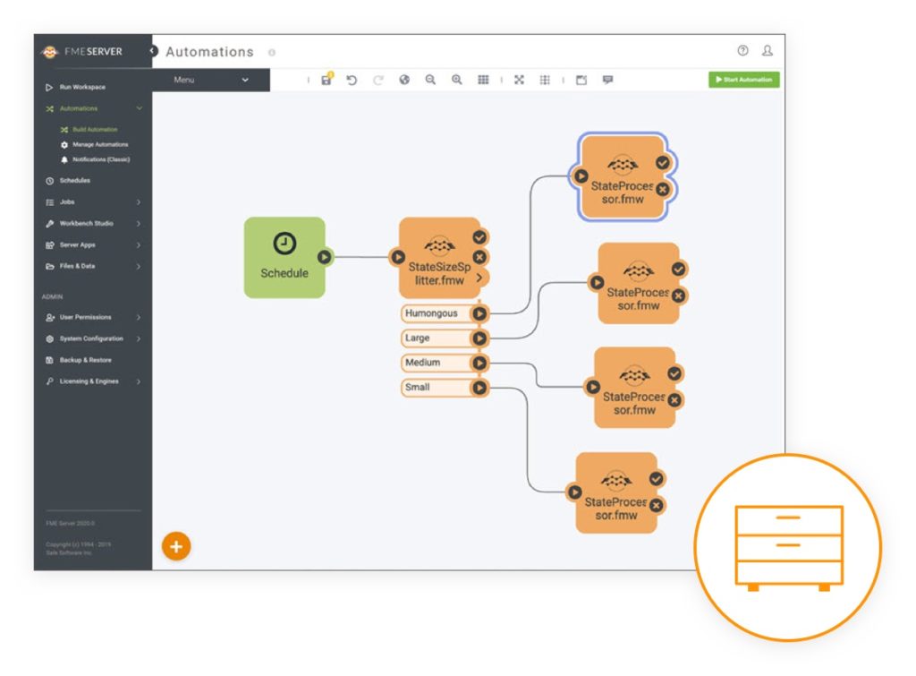Toggle fullscreen view with the expand icon
This screenshot has width=916, height=676.
click(520, 80)
